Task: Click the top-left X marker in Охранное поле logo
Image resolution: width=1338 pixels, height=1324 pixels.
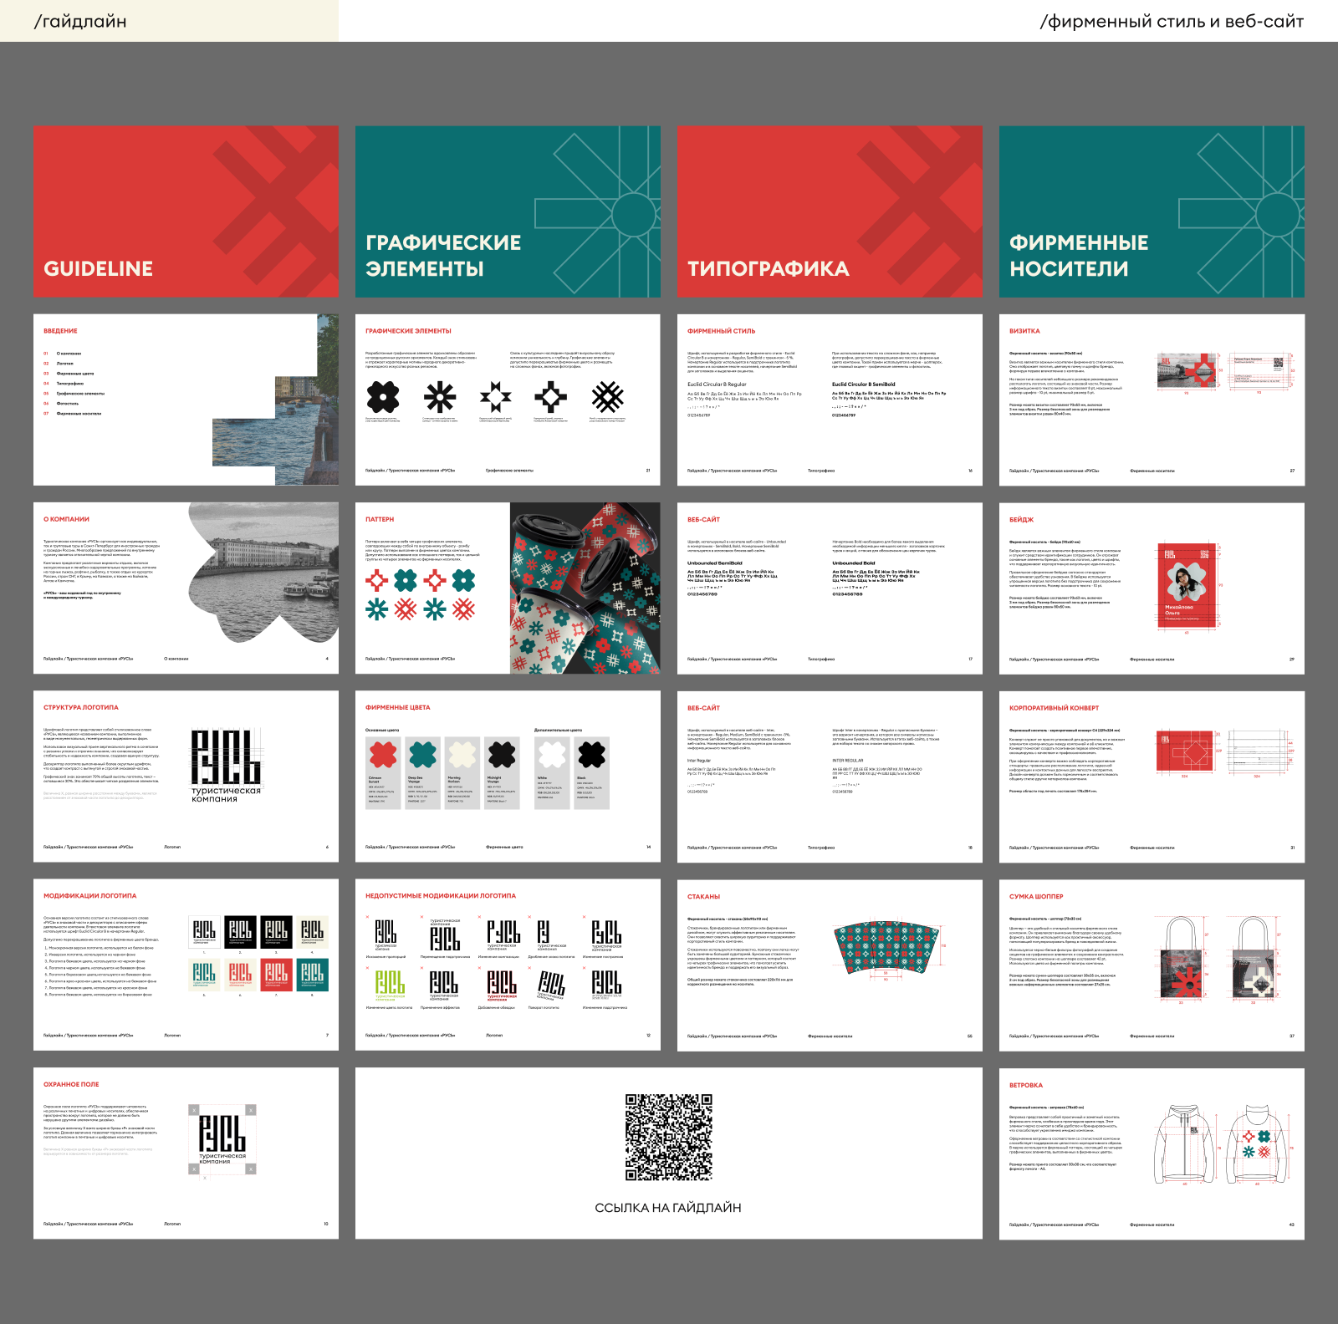Action: tap(194, 1110)
